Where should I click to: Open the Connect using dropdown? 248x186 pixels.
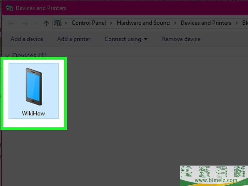[x=126, y=39]
